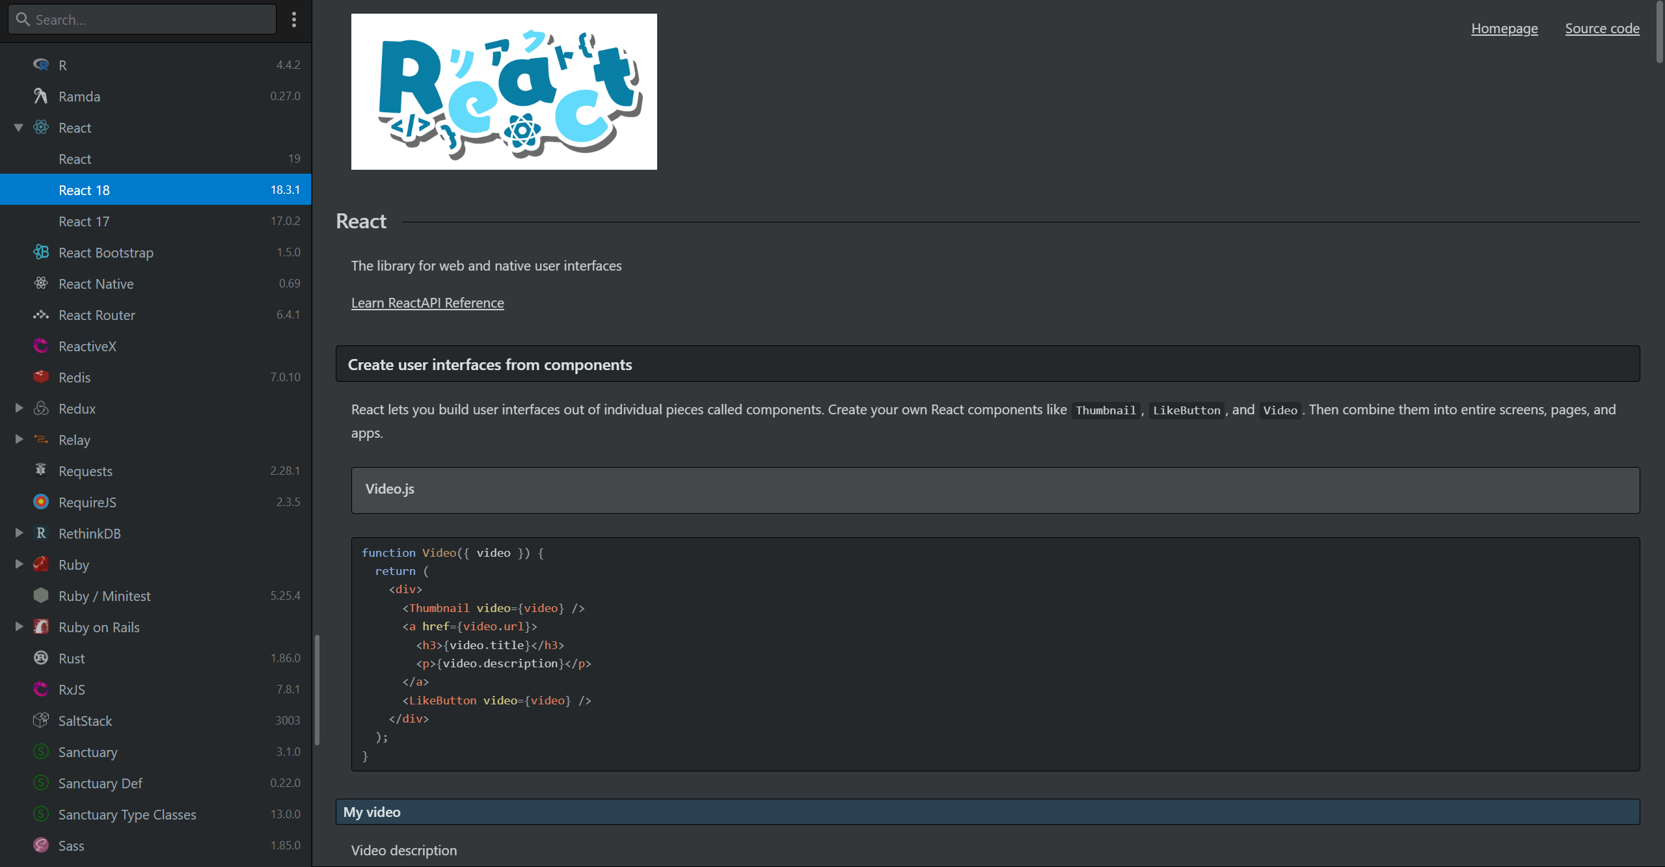Click the Sass icon in sidebar

40,846
